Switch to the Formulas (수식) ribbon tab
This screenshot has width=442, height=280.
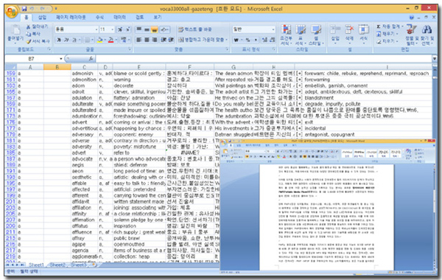pos(99,18)
